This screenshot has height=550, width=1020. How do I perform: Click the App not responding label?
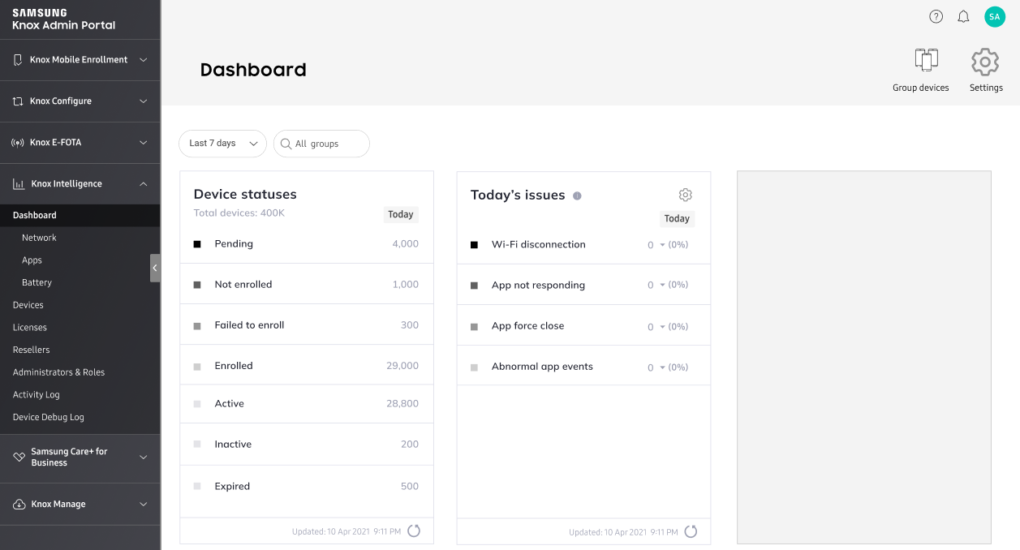(538, 286)
